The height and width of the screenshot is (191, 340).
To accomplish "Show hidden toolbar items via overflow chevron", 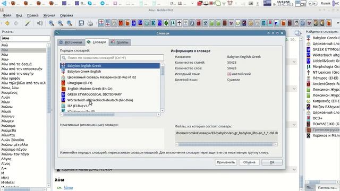I will 338,23.
